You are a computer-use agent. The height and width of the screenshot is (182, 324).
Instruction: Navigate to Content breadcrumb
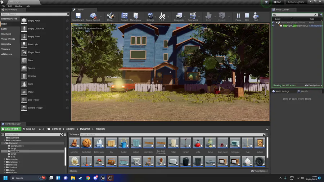coord(56,129)
